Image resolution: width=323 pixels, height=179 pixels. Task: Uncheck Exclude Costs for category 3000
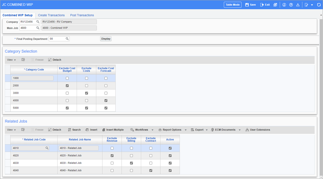click(x=87, y=93)
